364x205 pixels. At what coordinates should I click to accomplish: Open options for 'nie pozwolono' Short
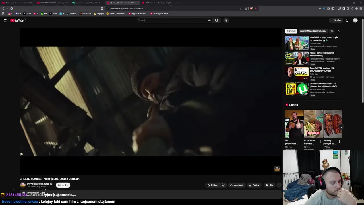301,142
